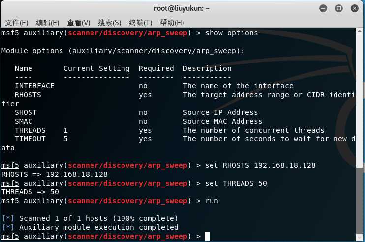Click the 'Name' column header
Image resolution: width=365 pixels, height=242 pixels.
pos(24,68)
